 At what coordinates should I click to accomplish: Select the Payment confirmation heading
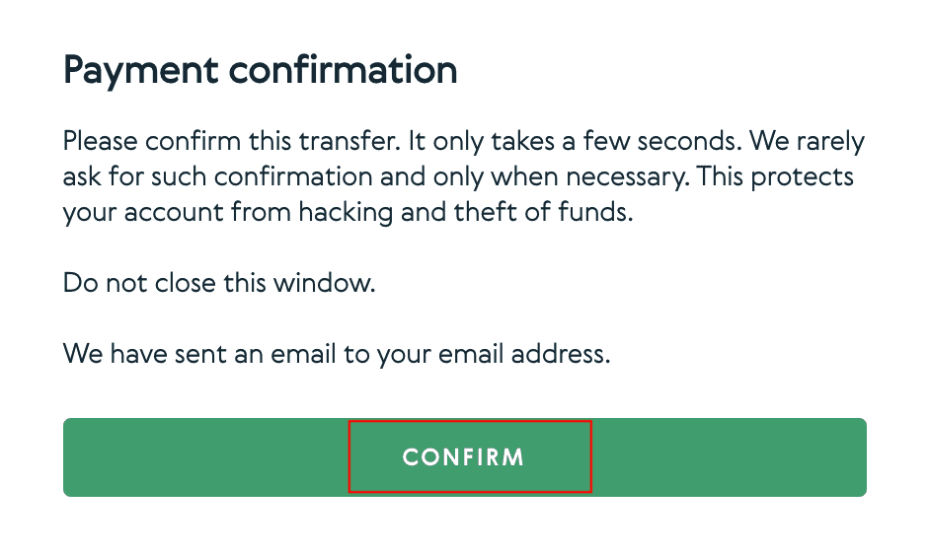(x=260, y=72)
